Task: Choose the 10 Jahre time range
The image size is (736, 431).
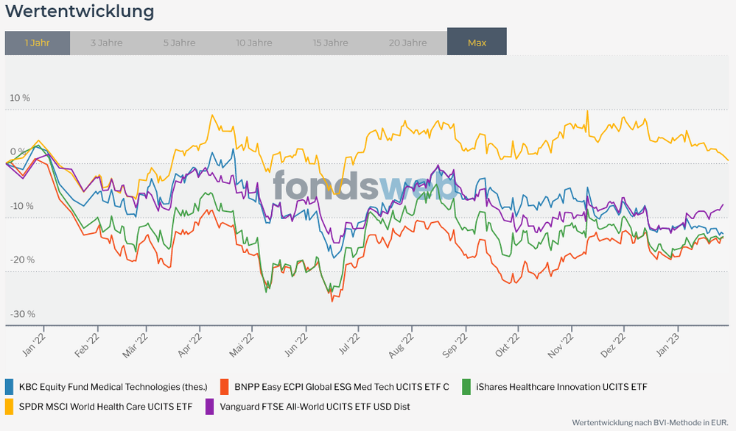Action: pos(253,43)
